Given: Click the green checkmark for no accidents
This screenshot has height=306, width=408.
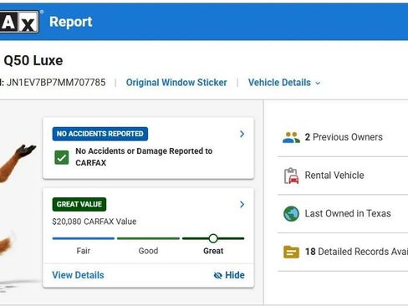Looking at the screenshot, I should tap(62, 157).
